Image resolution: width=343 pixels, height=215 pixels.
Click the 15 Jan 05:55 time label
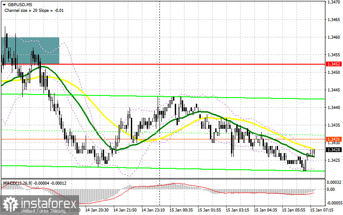click(294, 210)
